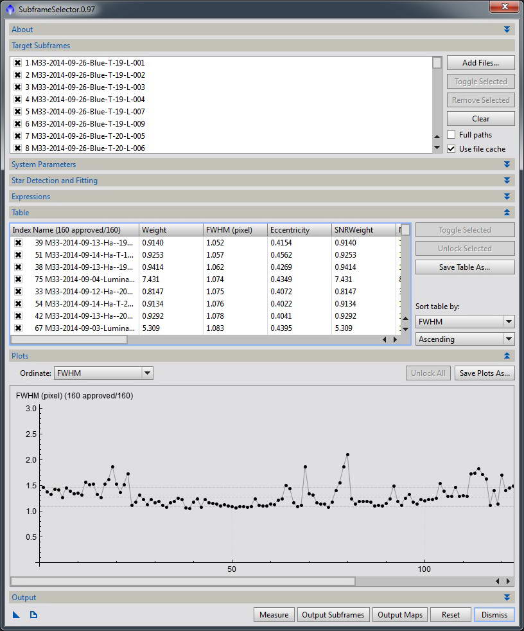Image resolution: width=524 pixels, height=631 pixels.
Task: Click the new instance triangle icon
Action: point(16,614)
